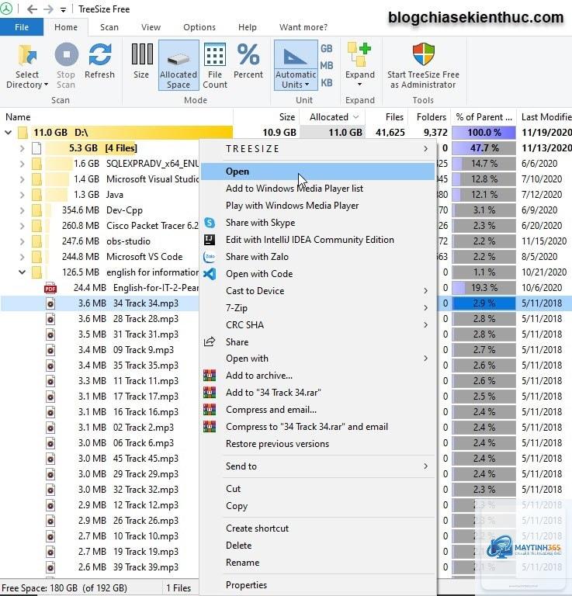Click the Stop Scan icon

pos(67,54)
